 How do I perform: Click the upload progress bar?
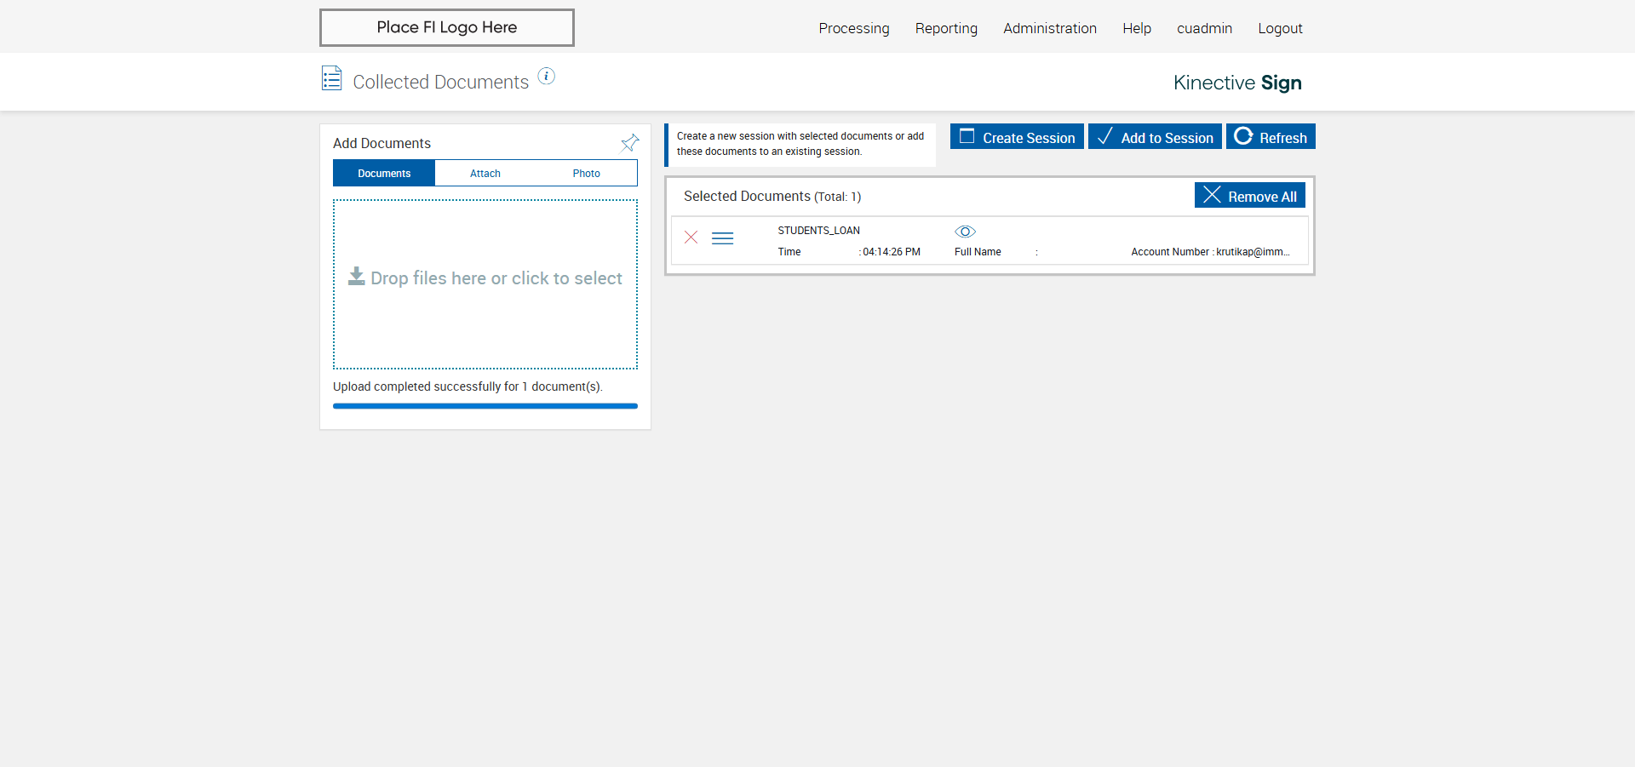click(485, 406)
